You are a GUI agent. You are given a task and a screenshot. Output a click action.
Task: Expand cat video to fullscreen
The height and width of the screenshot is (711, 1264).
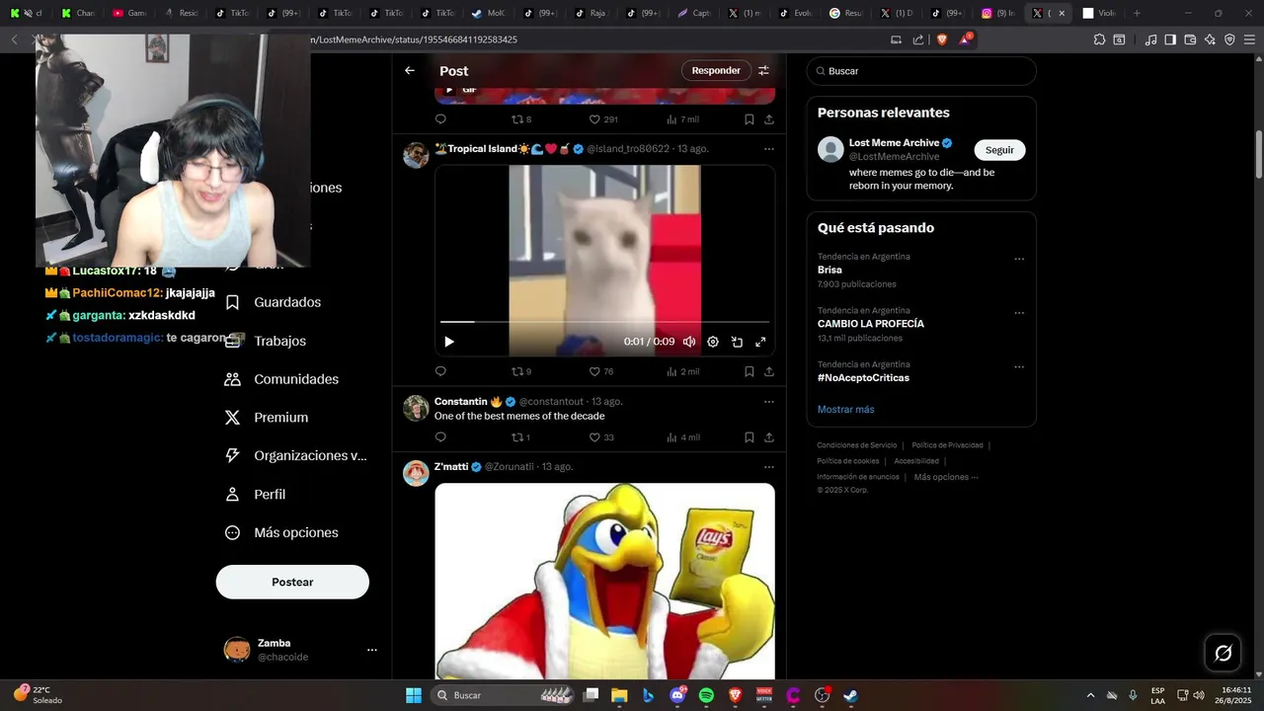pyautogui.click(x=760, y=342)
